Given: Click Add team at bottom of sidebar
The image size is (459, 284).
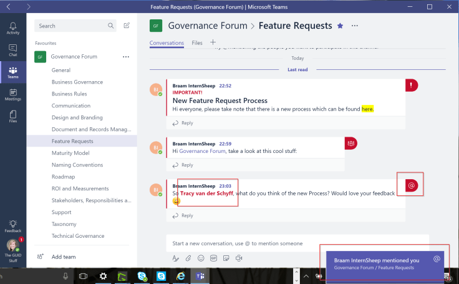Looking at the screenshot, I should pos(64,257).
